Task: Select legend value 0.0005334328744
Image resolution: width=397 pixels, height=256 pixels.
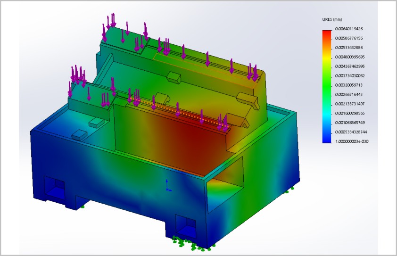Action: 351,132
